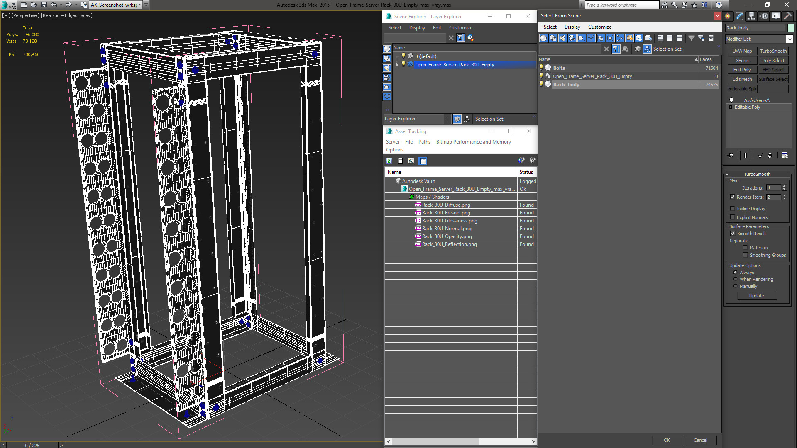Open Display menu in Select From Scene
Screen dimensions: 797x448
572,27
